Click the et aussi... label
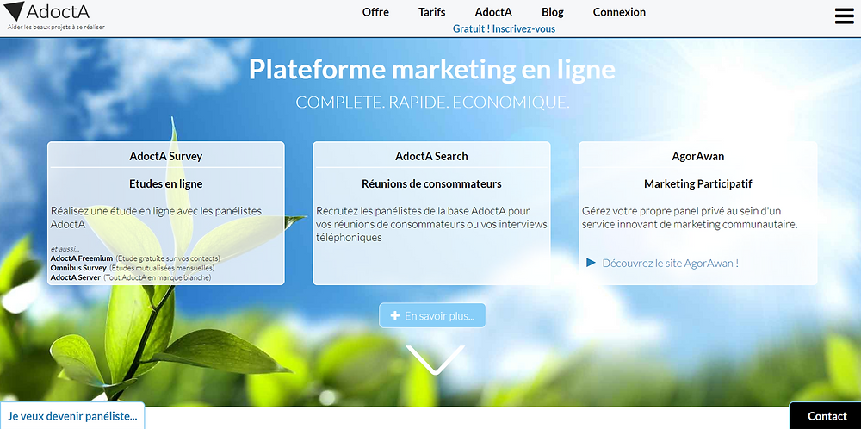Viewport: 861px width, 429px height. 65,249
